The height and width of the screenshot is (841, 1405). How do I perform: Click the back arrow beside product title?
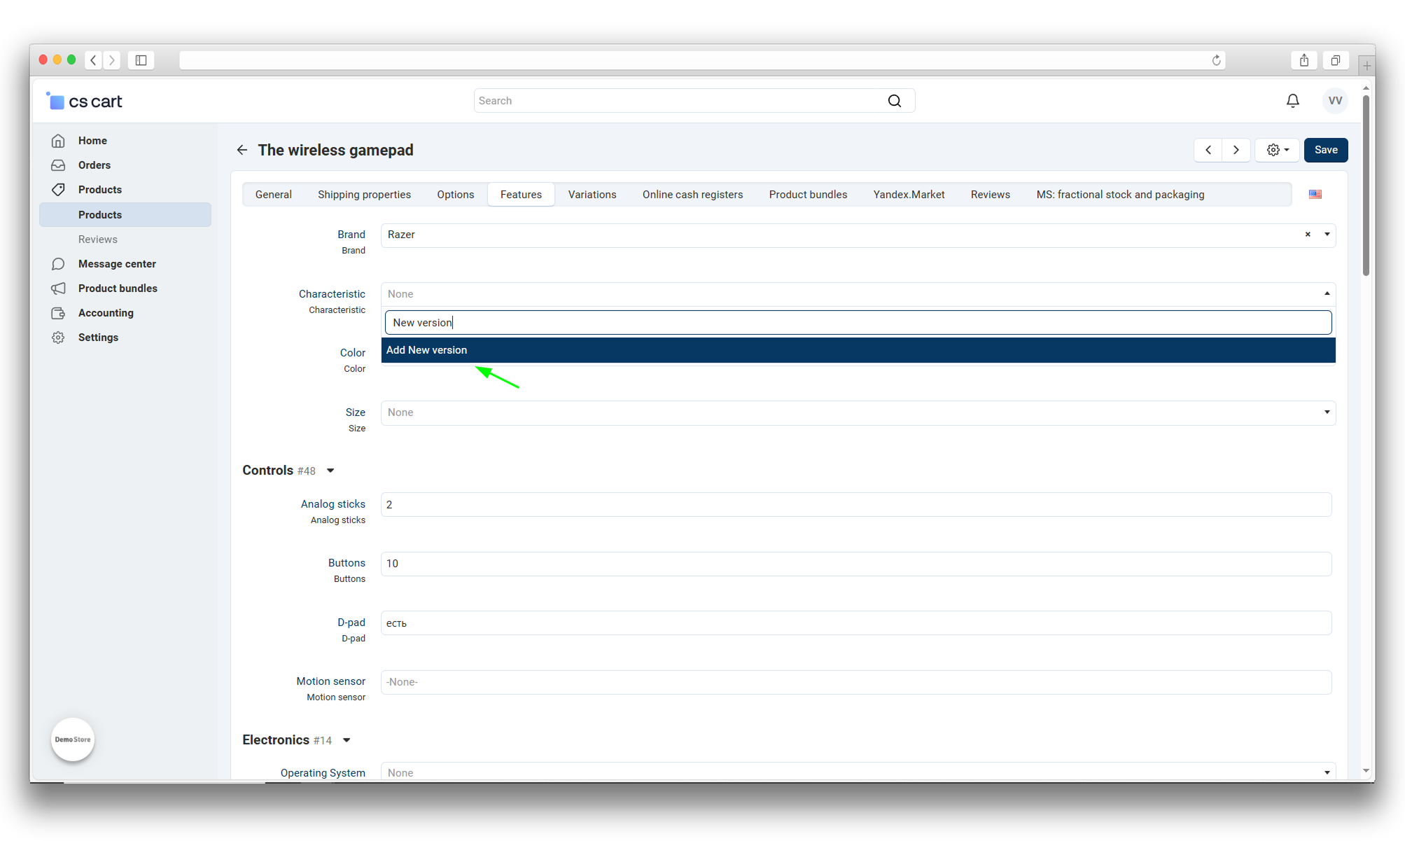[242, 150]
